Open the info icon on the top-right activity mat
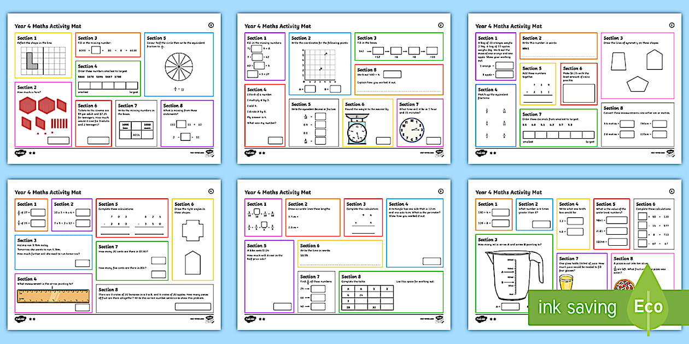 (x=671, y=25)
